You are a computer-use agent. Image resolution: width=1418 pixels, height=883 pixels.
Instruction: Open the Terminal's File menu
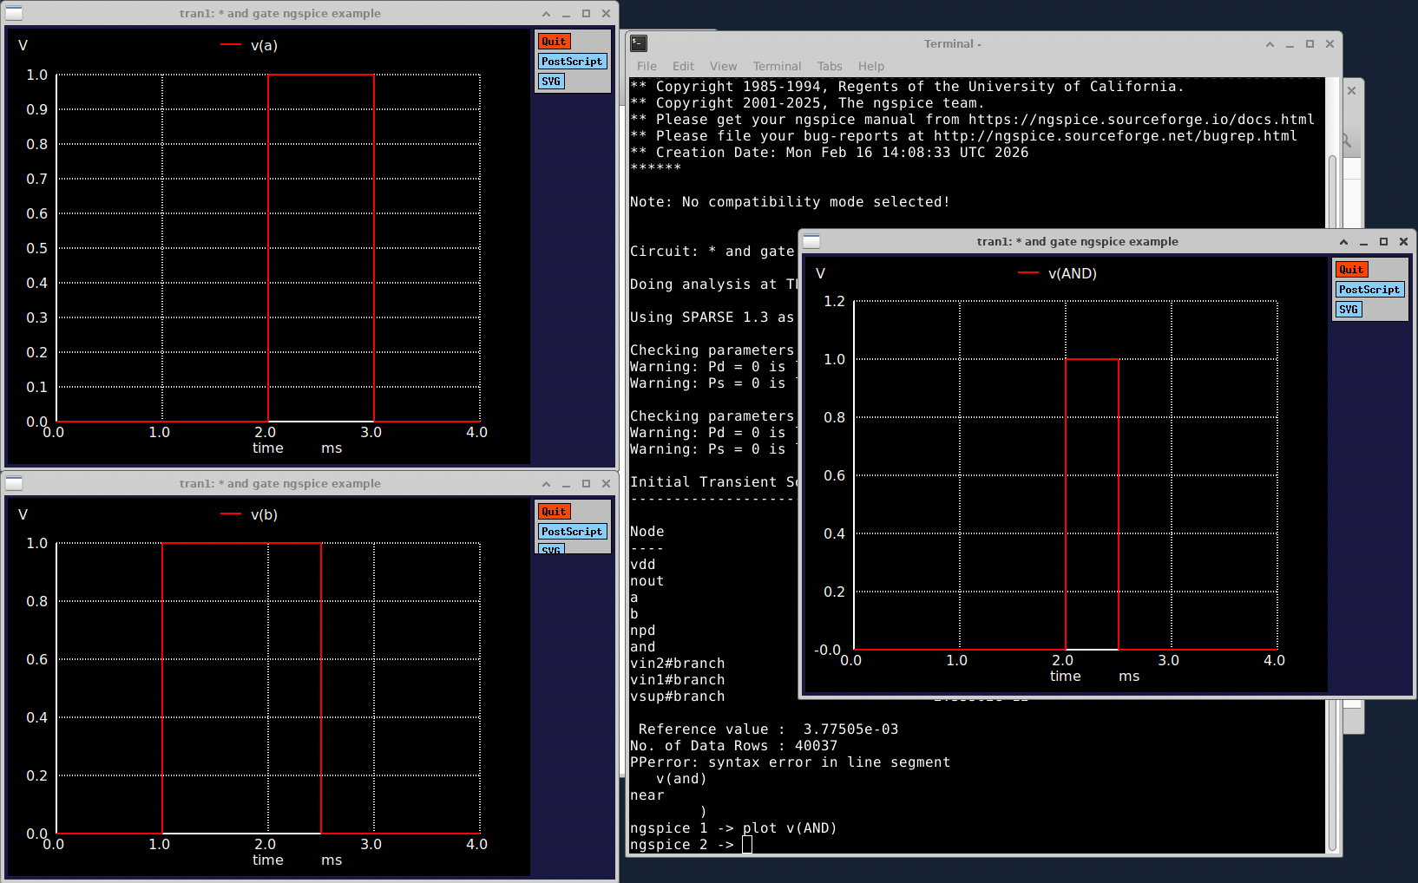[647, 66]
